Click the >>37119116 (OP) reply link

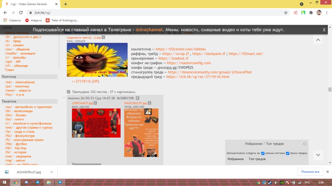[85, 81]
